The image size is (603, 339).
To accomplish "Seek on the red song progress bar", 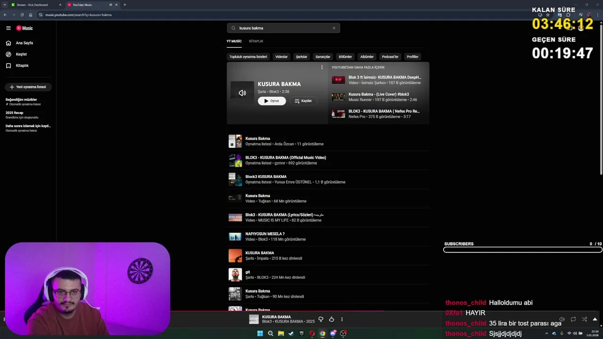I will coord(192,311).
